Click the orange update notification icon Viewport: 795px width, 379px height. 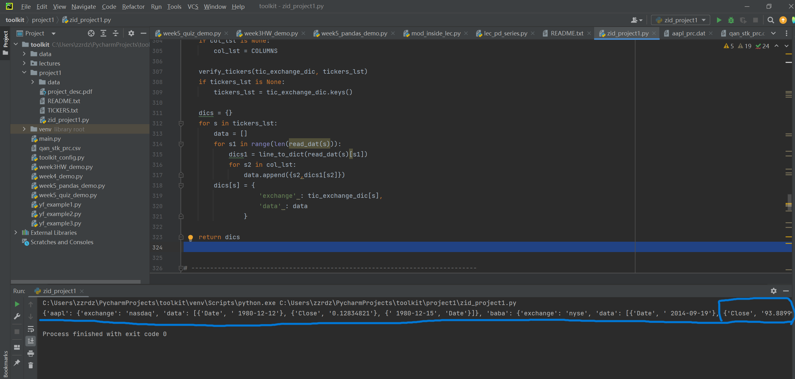coord(783,20)
